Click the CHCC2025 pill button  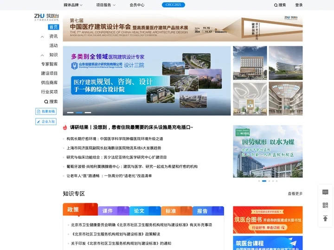pos(173,5)
